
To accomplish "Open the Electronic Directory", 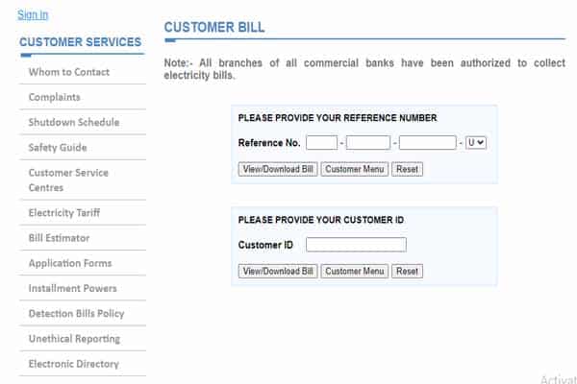I will pos(74,364).
